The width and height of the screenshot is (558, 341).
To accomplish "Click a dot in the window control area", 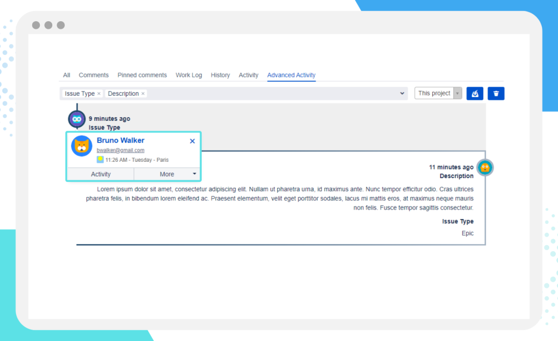I will click(x=48, y=25).
